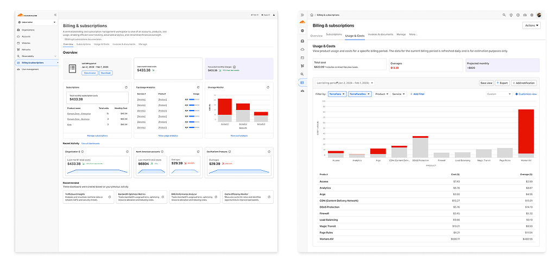Open the TrafficGuard Insights recommended dashboard icon
The image size is (556, 264).
110,197
